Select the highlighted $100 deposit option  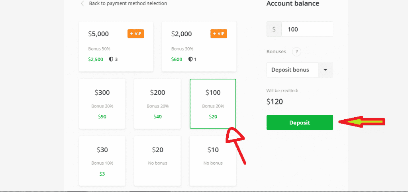click(213, 104)
